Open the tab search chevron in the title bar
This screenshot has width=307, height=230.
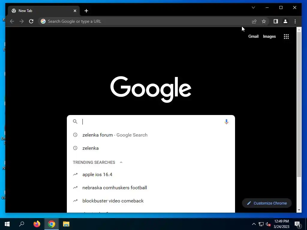253,7
